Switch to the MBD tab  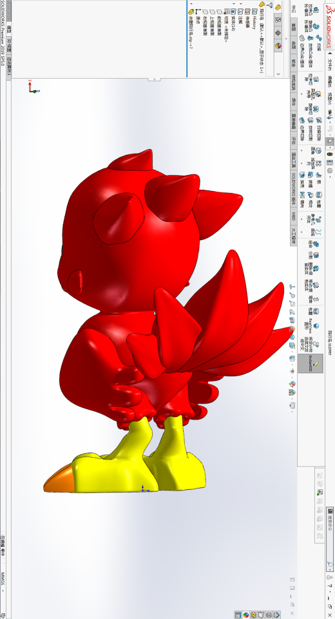click(x=294, y=216)
